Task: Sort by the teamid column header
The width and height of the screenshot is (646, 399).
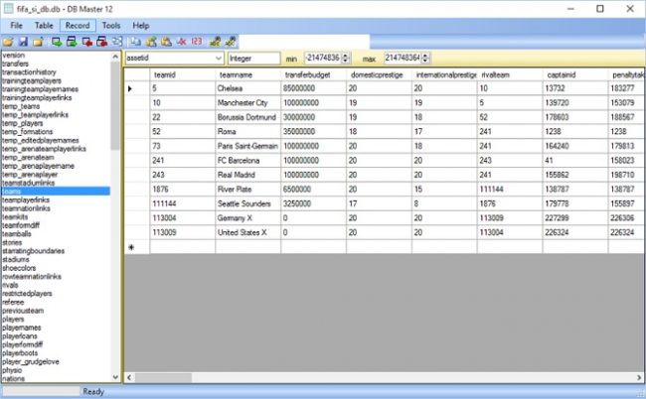Action: point(182,74)
